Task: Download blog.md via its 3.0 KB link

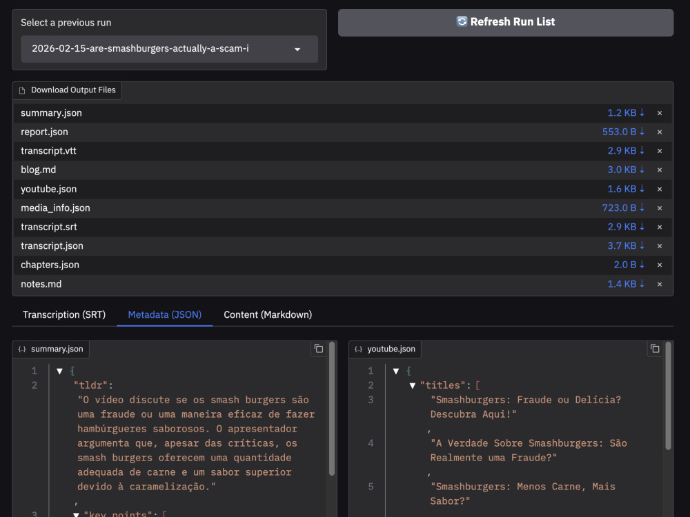Action: click(x=626, y=170)
